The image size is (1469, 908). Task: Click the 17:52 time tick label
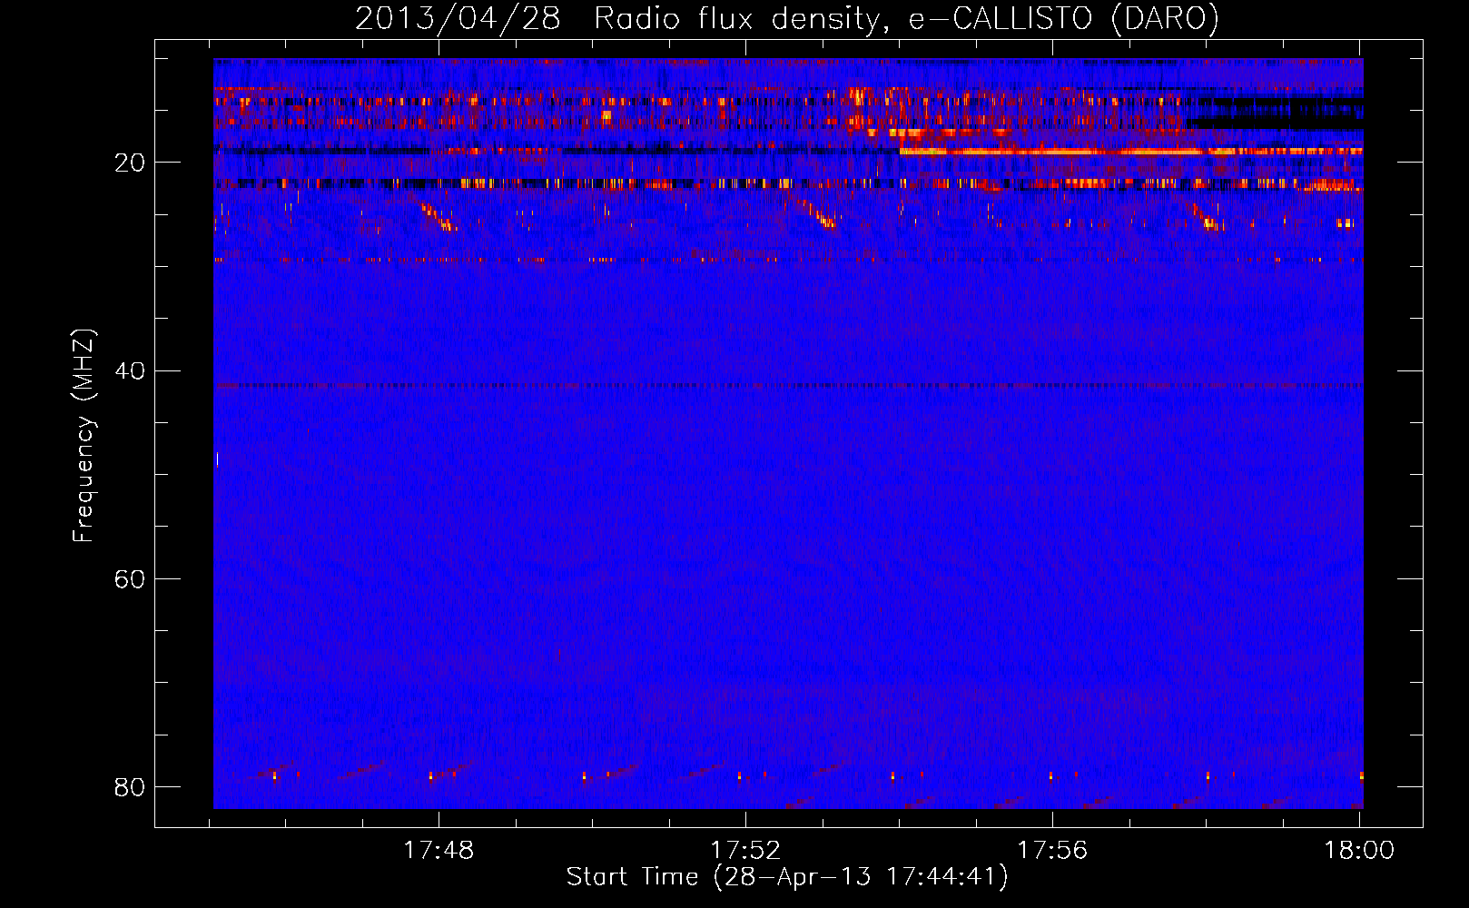(x=745, y=850)
